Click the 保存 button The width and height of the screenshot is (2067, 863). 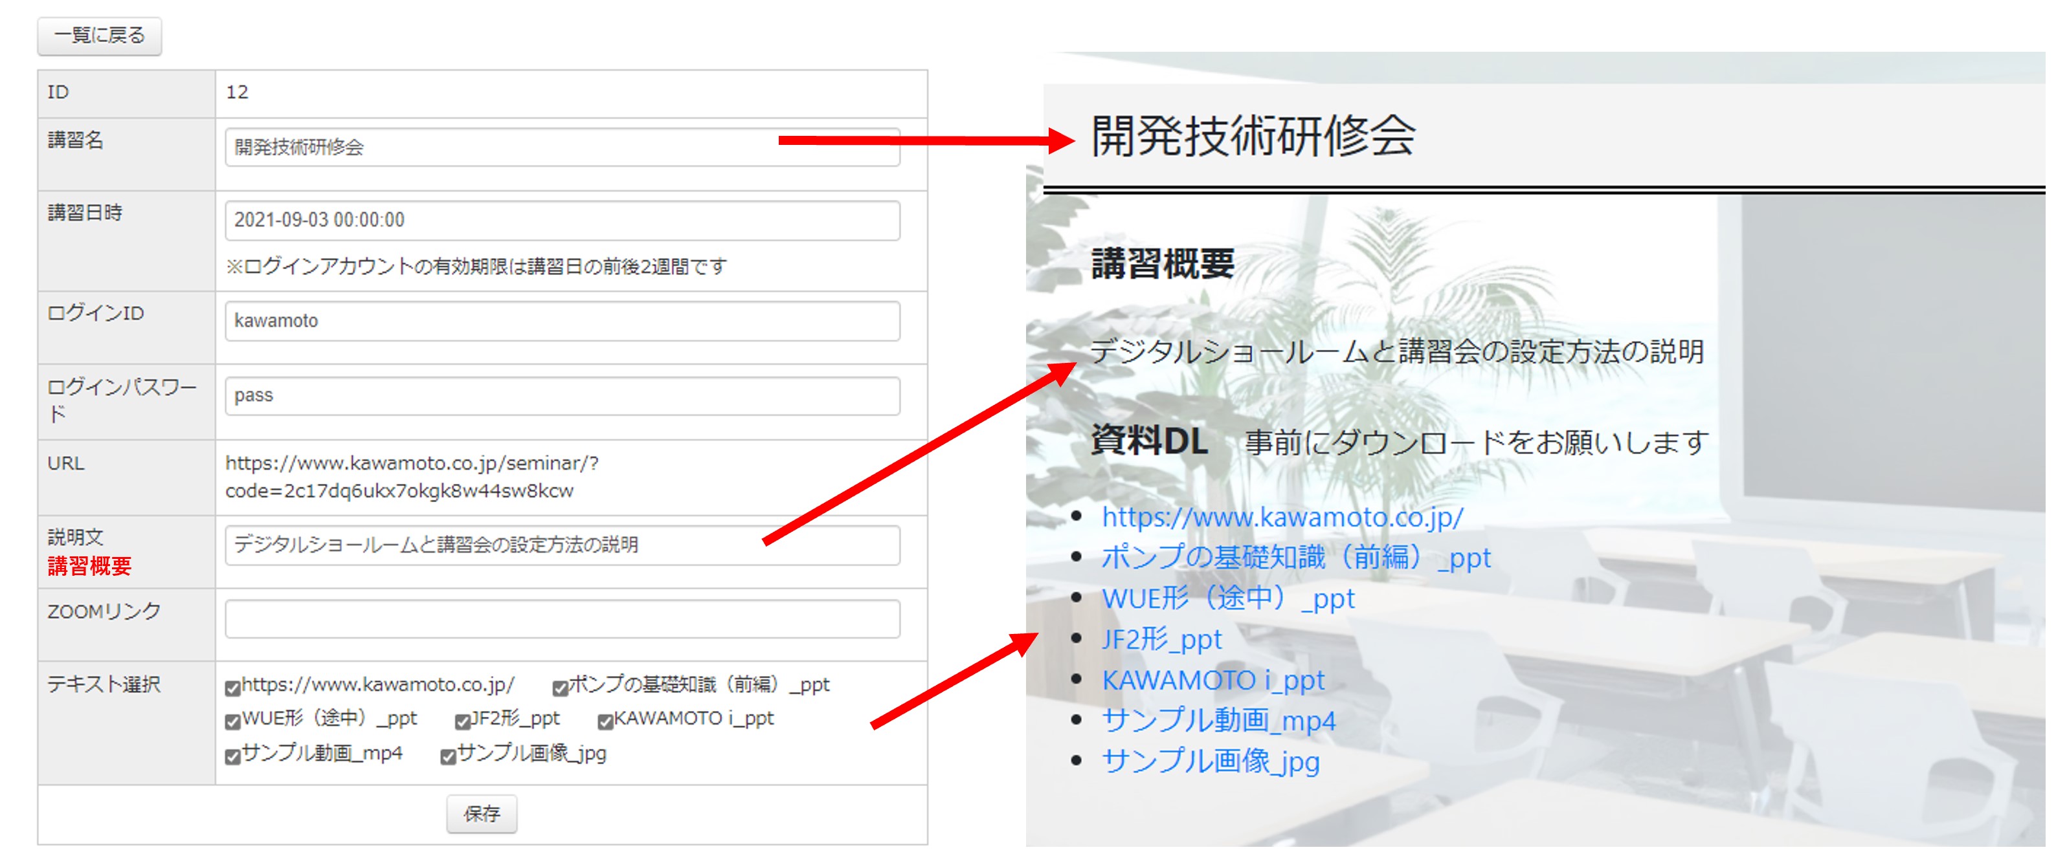point(482,813)
